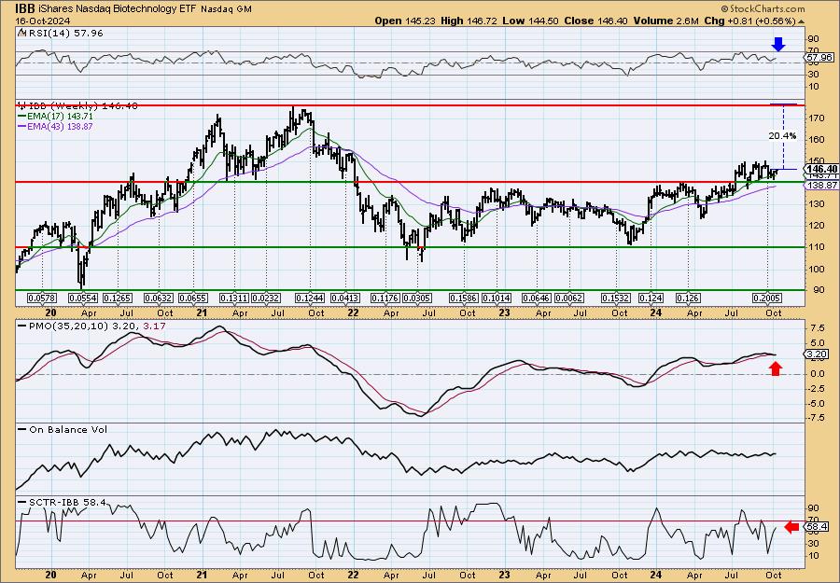Click the 0.0413 cycle value box

pos(345,298)
